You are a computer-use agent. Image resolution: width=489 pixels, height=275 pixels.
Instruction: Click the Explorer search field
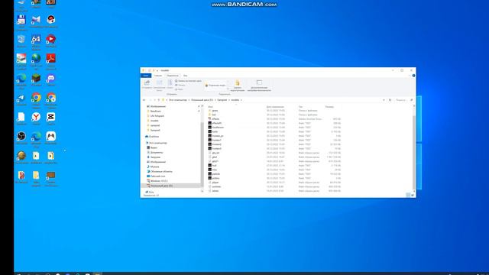(403, 100)
